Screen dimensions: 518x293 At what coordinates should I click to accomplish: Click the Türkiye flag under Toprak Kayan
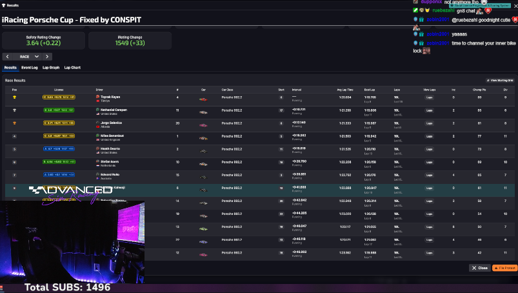(x=98, y=101)
